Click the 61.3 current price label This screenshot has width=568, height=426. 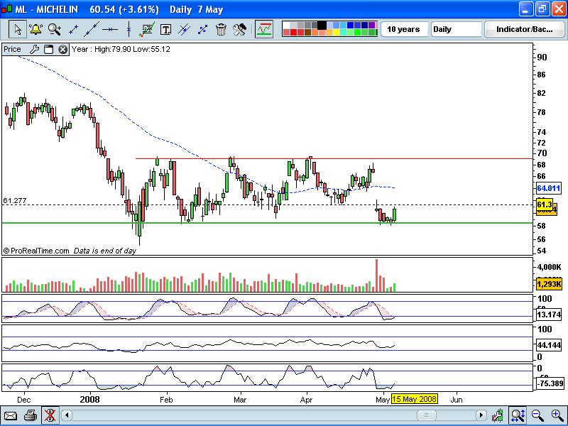point(545,204)
